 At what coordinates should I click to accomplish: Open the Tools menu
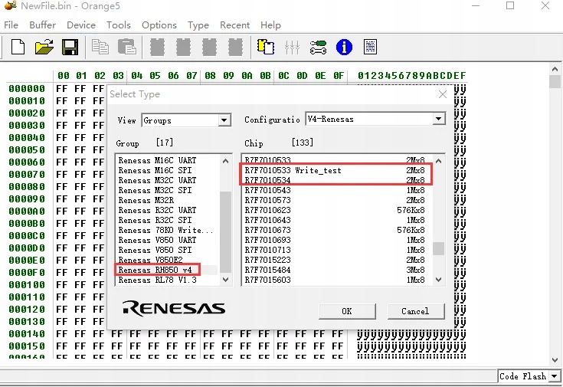pyautogui.click(x=119, y=25)
